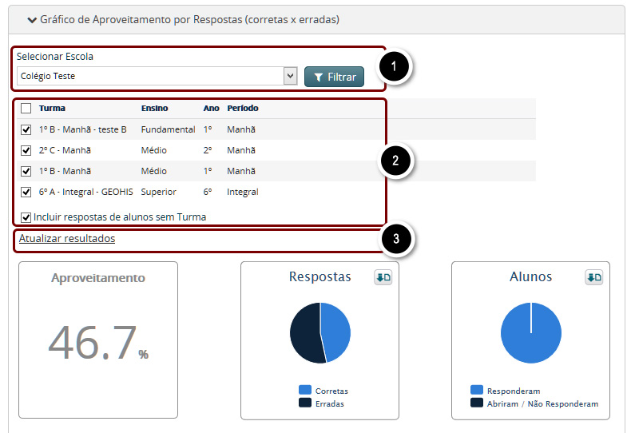Collapse the Gráfico de Aproveitamento panel chevron

[x=31, y=19]
